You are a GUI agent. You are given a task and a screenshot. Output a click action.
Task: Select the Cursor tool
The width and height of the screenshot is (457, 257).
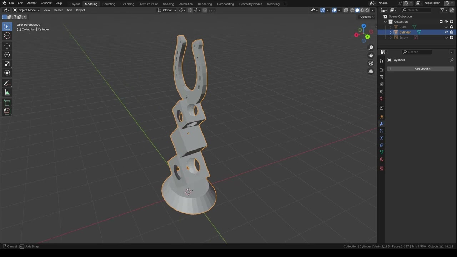(x=7, y=35)
